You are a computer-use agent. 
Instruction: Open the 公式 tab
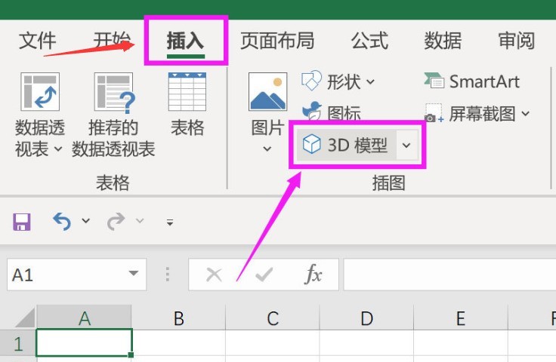(369, 40)
